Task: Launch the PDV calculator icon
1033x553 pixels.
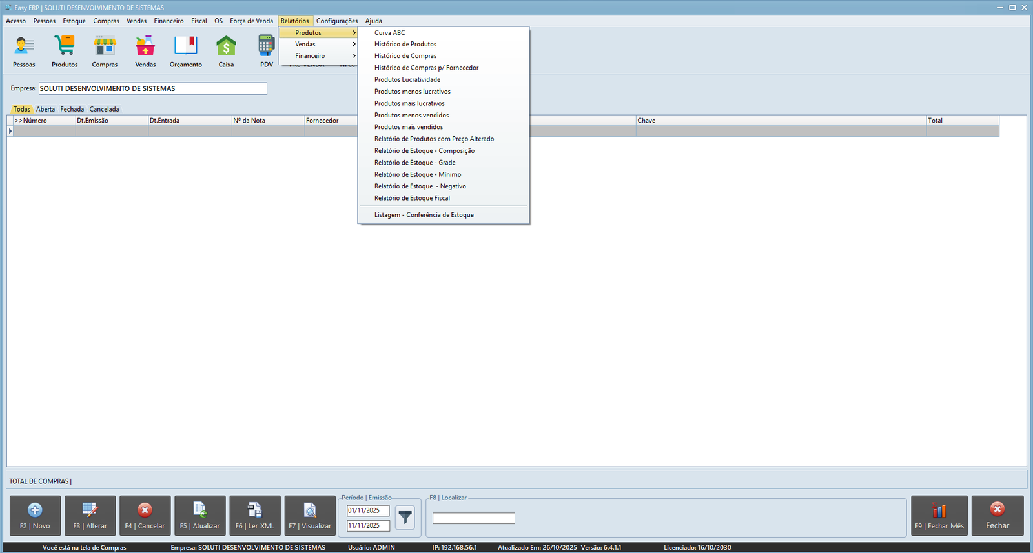Action: (266, 46)
